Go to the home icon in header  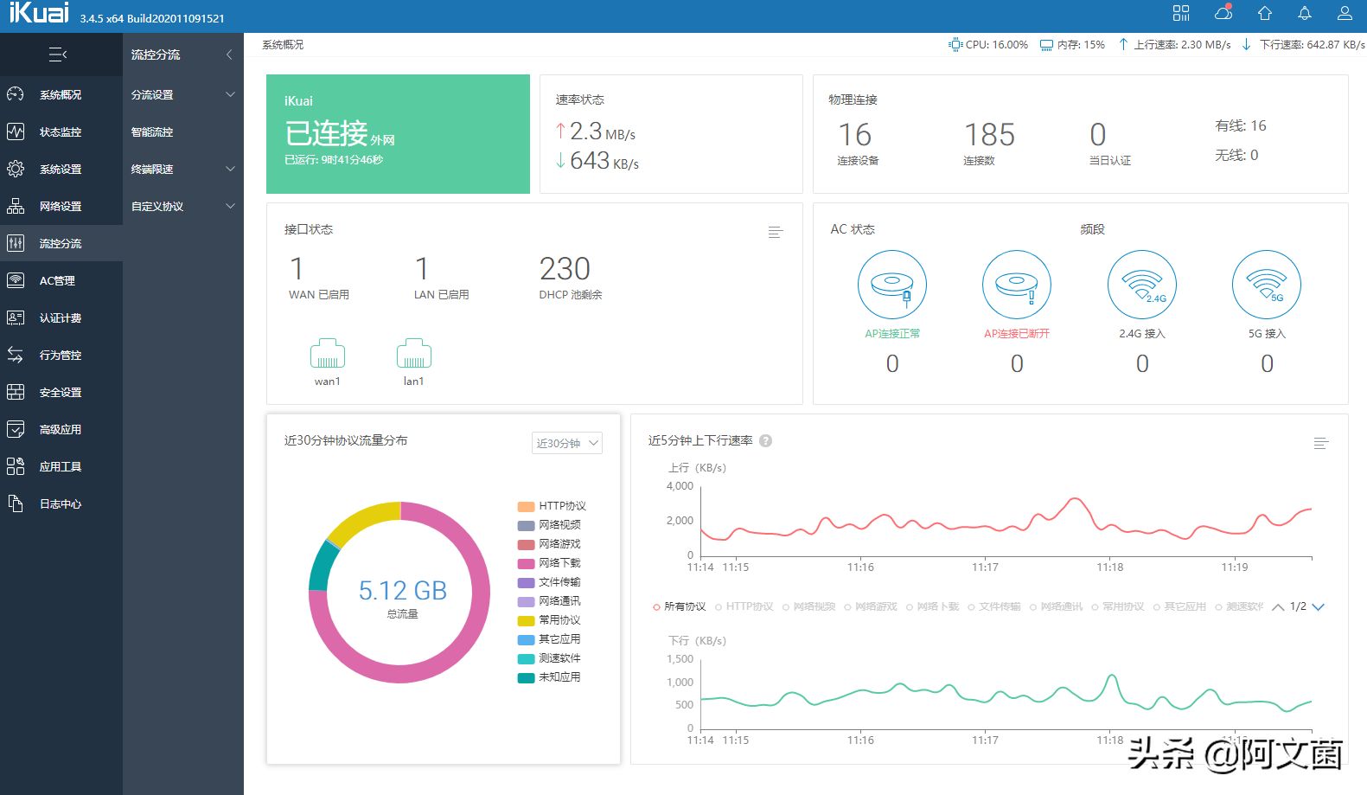tap(1265, 13)
